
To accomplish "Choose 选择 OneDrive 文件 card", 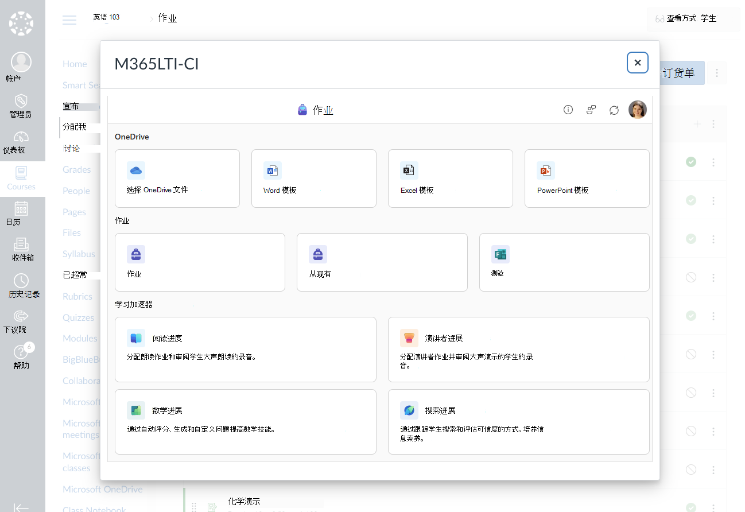I will 177,179.
